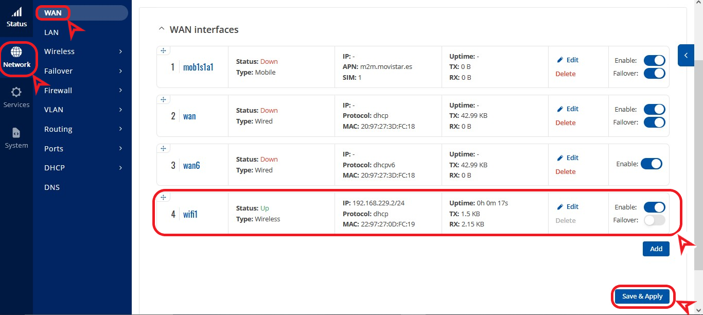Expand the blue side panel arrow
703x315 pixels.
pos(686,55)
